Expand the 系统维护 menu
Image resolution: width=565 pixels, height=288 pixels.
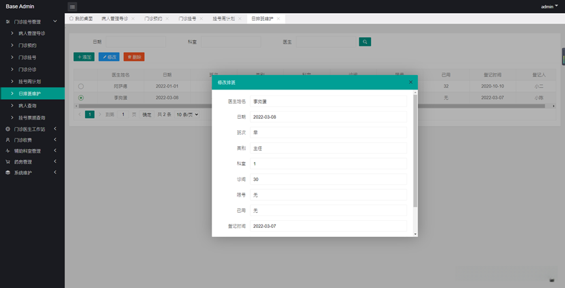(55, 172)
